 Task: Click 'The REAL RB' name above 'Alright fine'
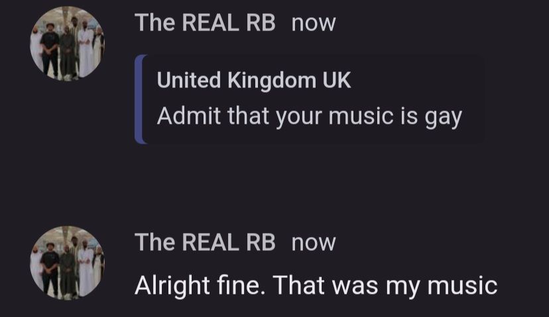coord(205,242)
